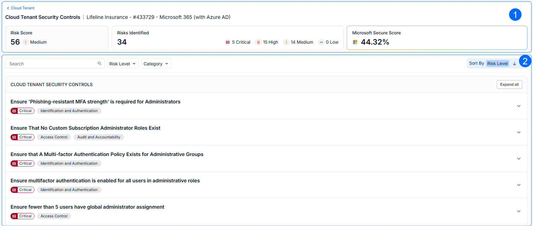Expand the multifactor authentication for administrative roles row
The height and width of the screenshot is (226, 533).
pyautogui.click(x=519, y=185)
